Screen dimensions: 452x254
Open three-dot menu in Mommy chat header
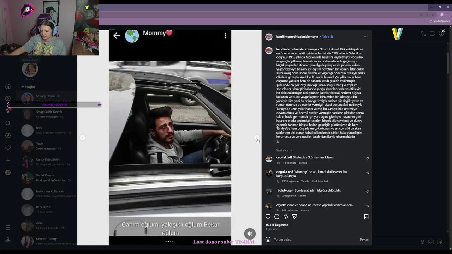coord(225,36)
